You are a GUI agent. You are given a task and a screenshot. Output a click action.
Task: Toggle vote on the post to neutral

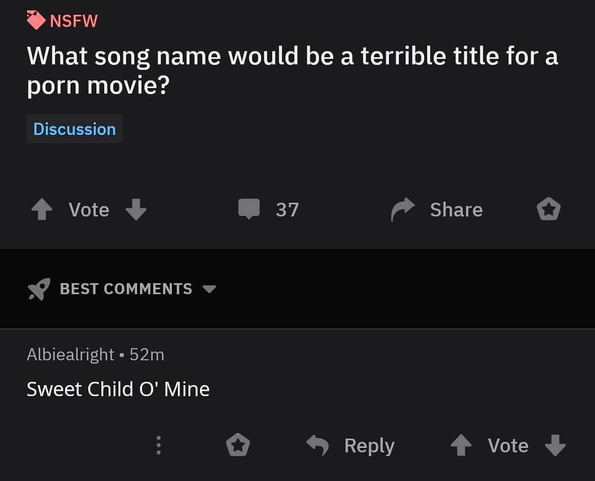[88, 209]
